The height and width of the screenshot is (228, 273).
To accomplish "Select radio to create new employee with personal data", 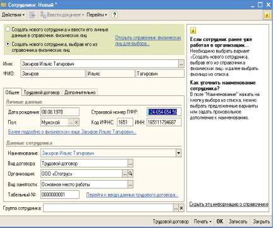I will point(8,29).
